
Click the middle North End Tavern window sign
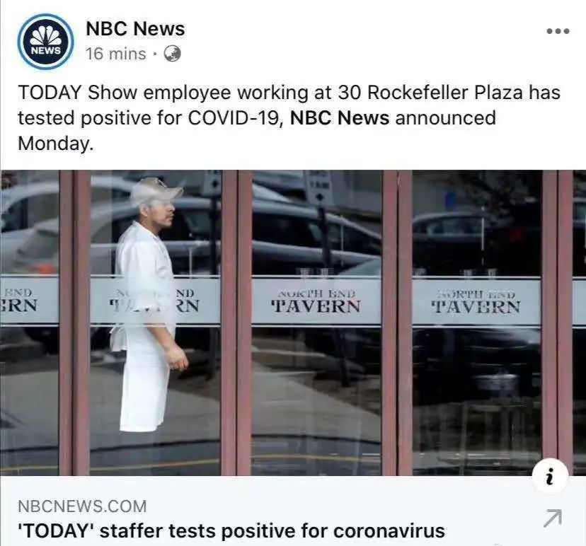pyautogui.click(x=316, y=301)
